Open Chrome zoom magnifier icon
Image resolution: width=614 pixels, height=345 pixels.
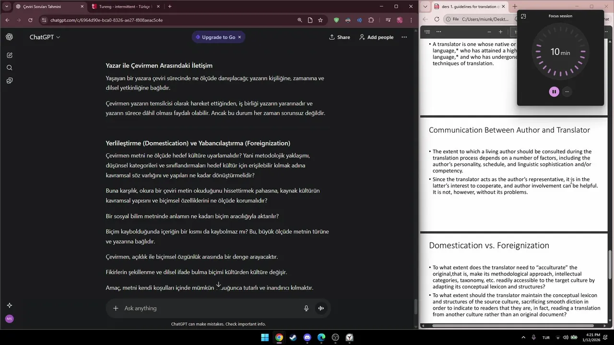(300, 20)
